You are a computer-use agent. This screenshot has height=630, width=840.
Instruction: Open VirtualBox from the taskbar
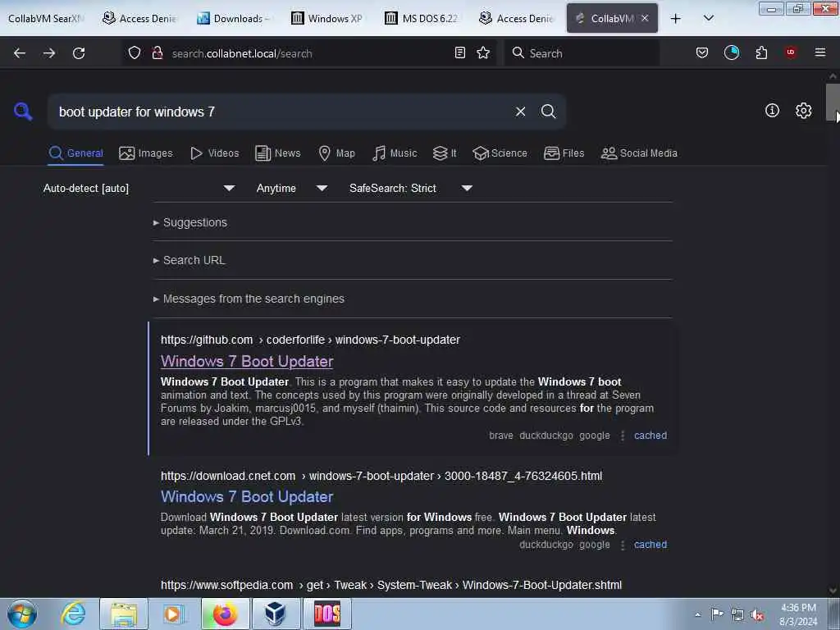click(x=275, y=614)
